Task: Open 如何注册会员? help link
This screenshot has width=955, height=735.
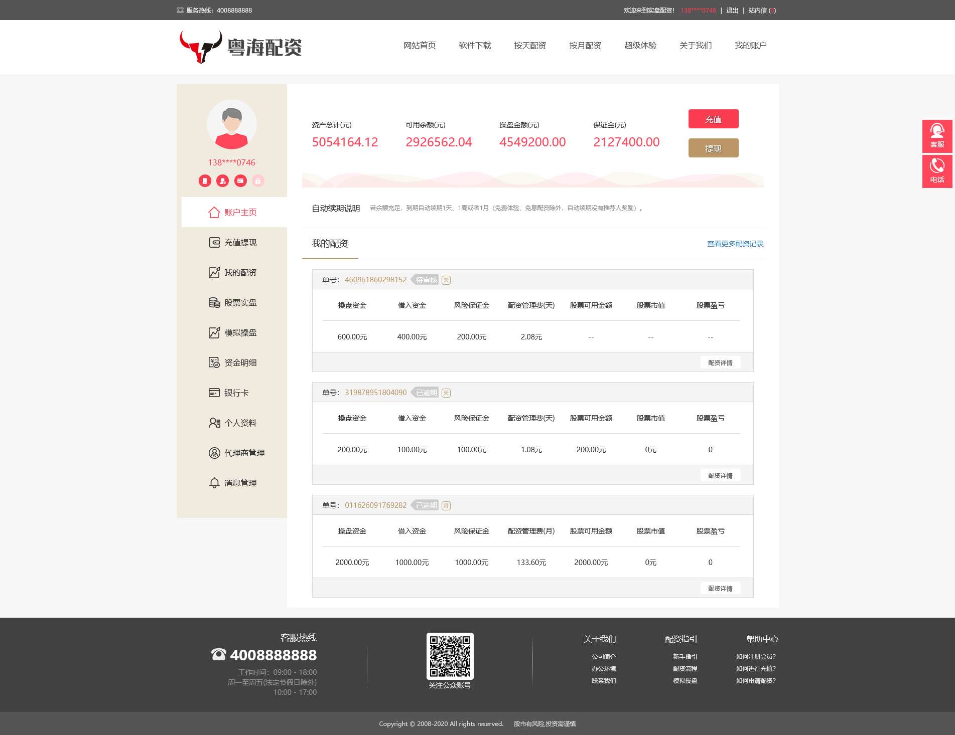Action: [756, 656]
